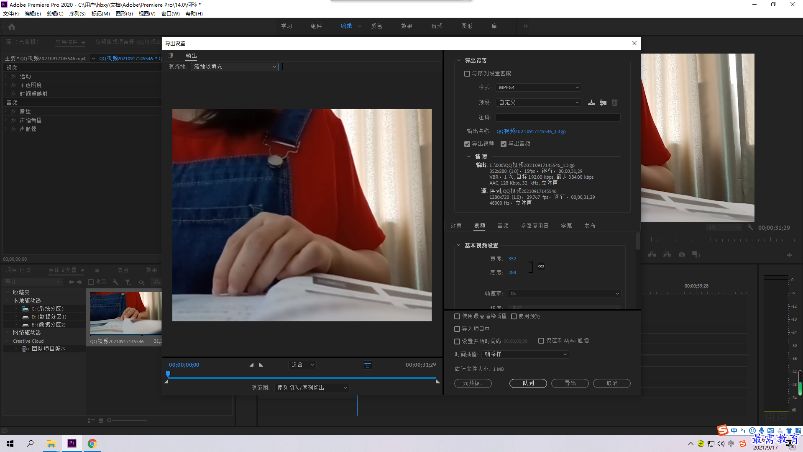Delete preset trash icon
The image size is (803, 452).
coord(614,103)
